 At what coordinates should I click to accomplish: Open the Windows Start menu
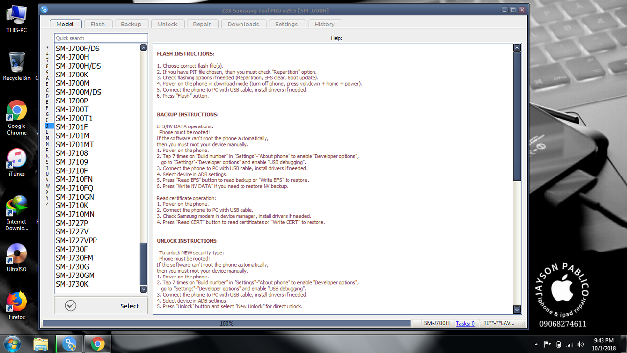[13, 344]
